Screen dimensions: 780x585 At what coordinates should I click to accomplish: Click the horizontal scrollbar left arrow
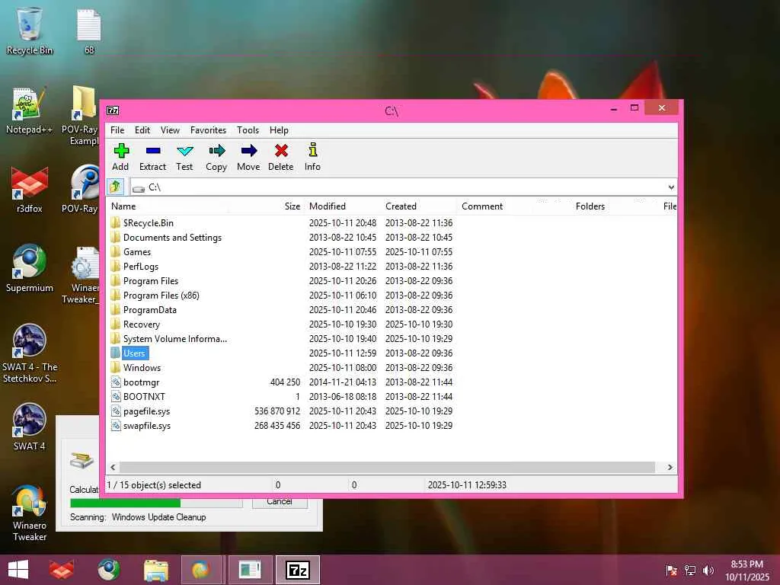click(113, 467)
